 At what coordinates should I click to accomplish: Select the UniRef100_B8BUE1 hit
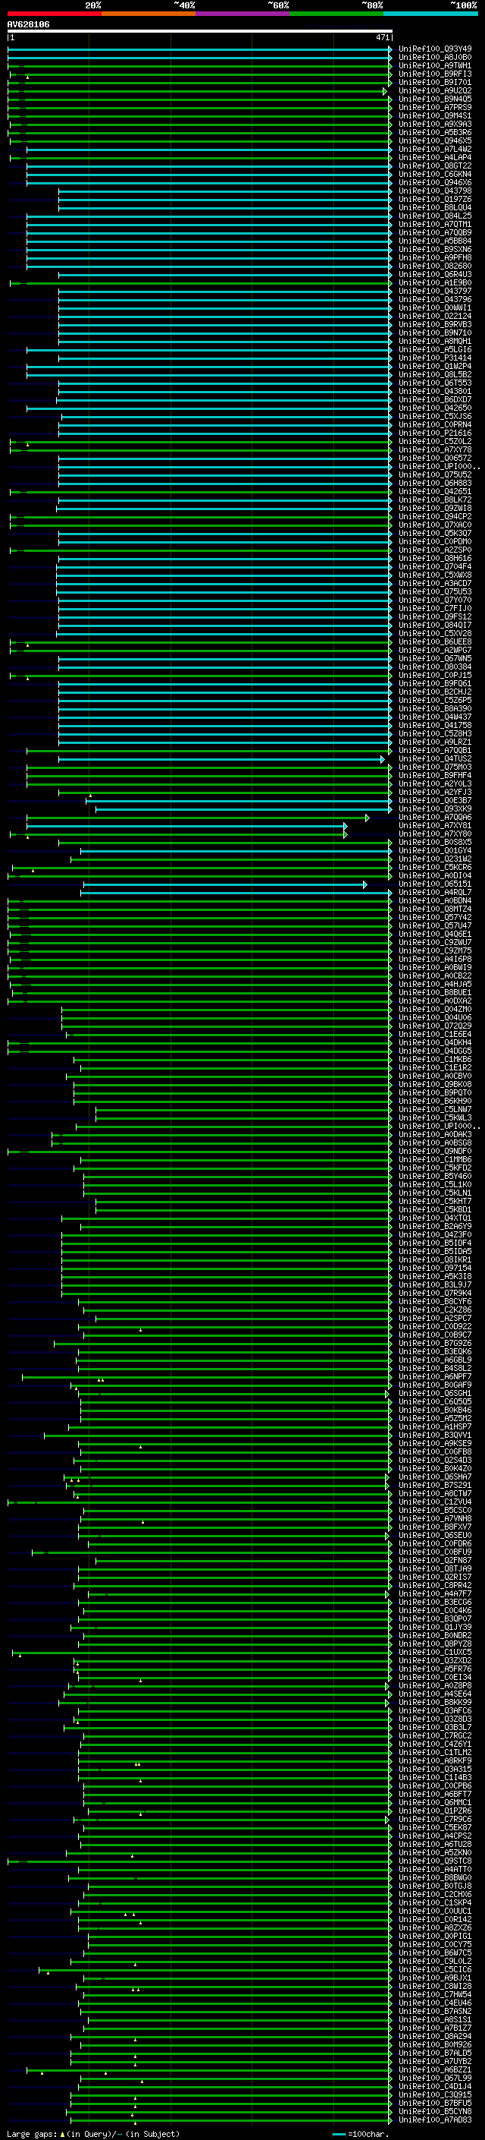(435, 993)
